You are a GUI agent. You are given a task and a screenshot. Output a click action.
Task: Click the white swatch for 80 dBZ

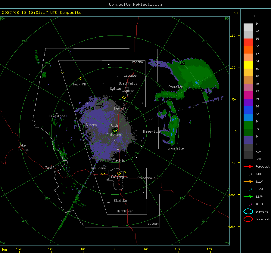248,27
